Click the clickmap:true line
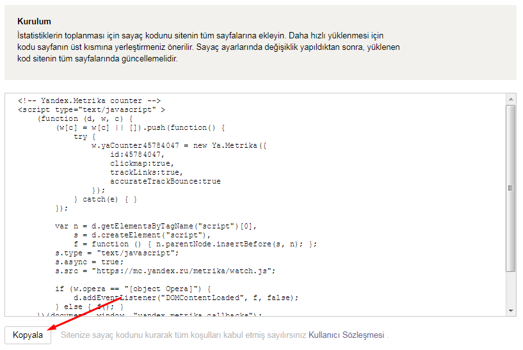Viewport: 523px width, 350px height. (x=142, y=164)
